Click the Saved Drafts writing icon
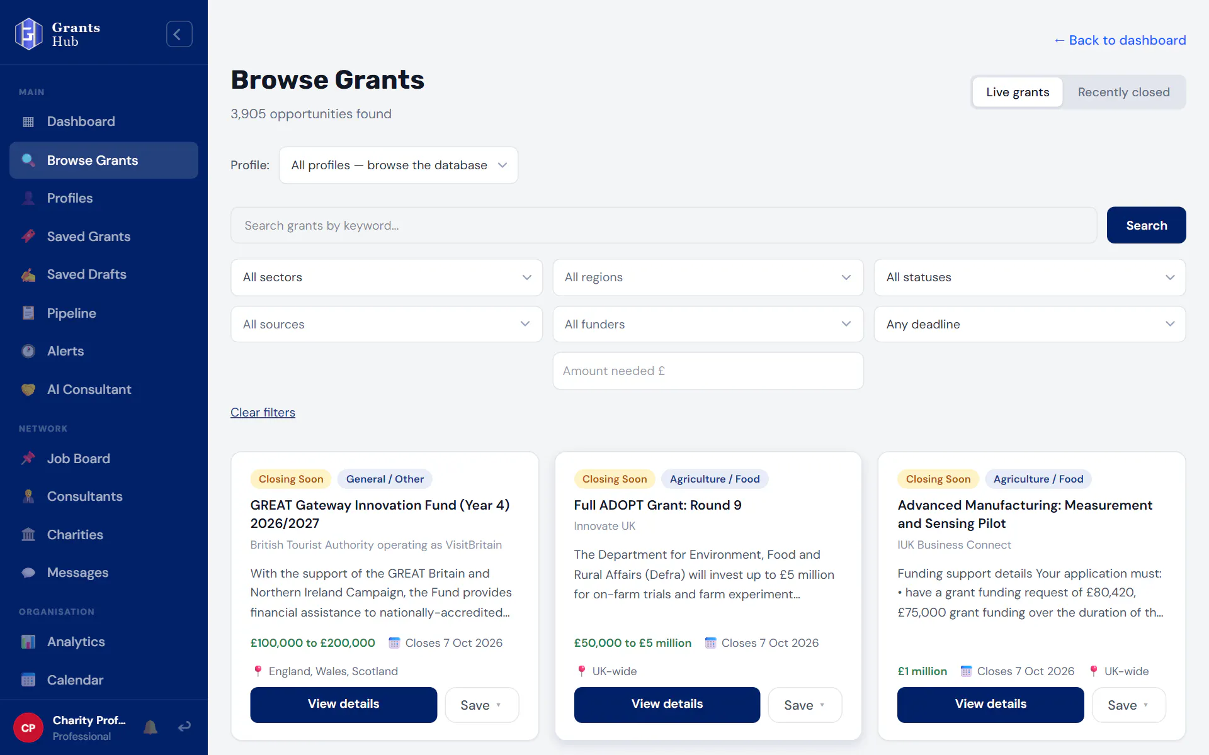The width and height of the screenshot is (1209, 755). [x=28, y=275]
